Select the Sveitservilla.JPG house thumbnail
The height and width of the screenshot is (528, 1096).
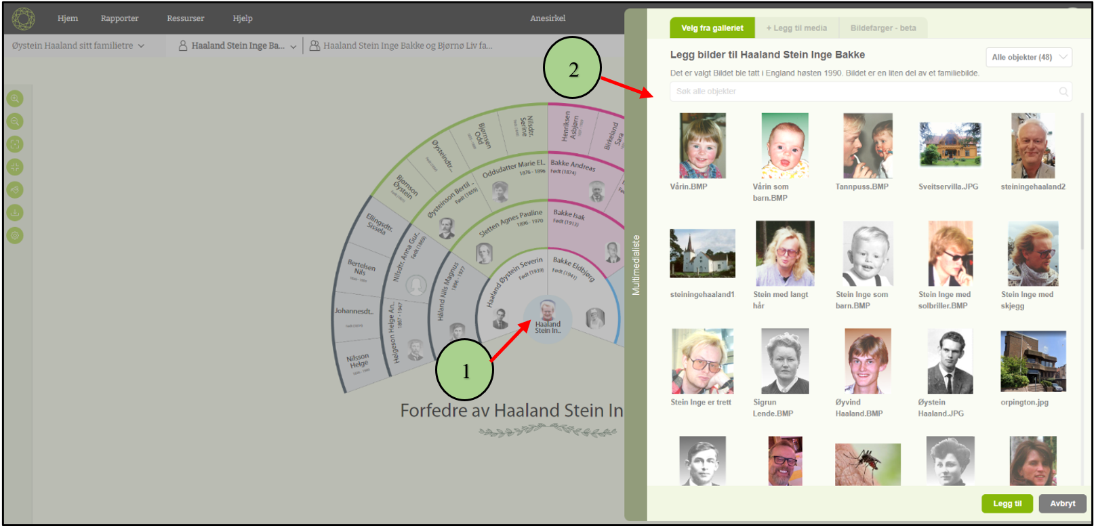(950, 146)
